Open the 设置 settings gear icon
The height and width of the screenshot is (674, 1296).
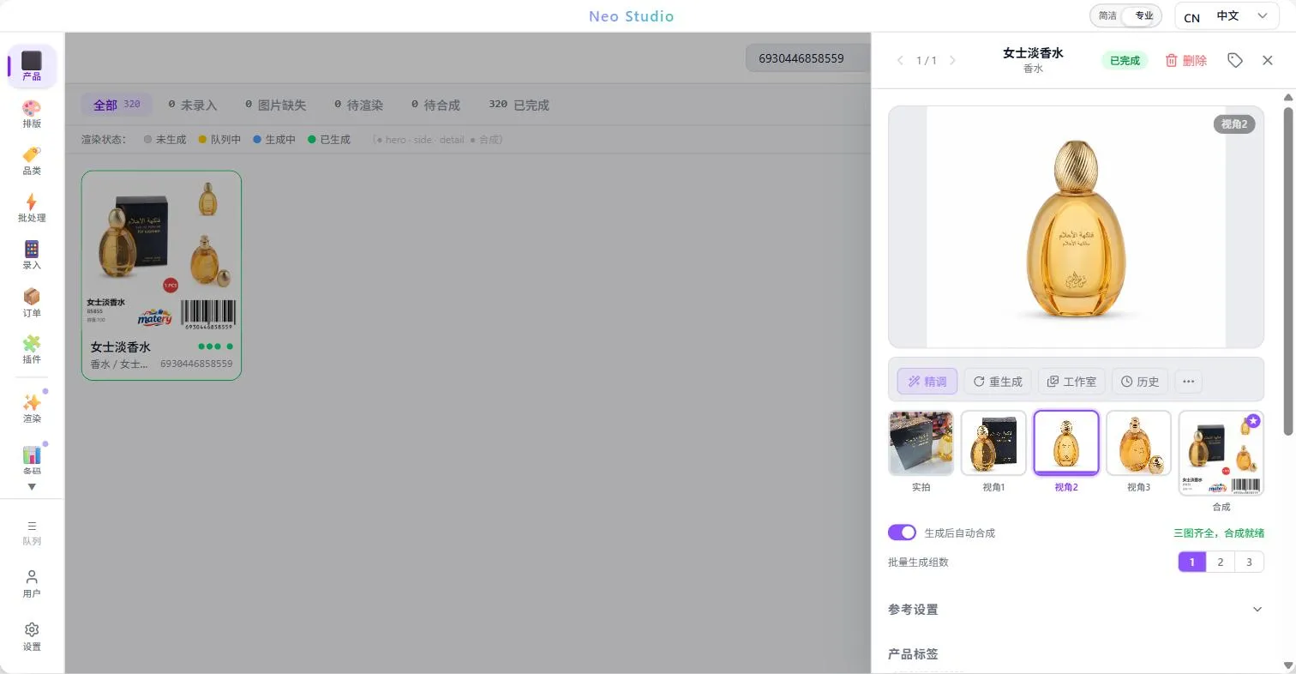click(x=32, y=637)
